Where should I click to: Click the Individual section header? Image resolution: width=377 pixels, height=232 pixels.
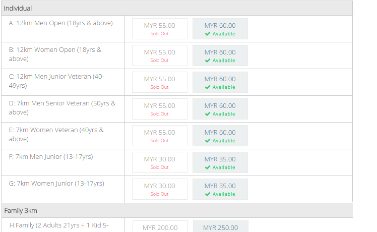[177, 8]
